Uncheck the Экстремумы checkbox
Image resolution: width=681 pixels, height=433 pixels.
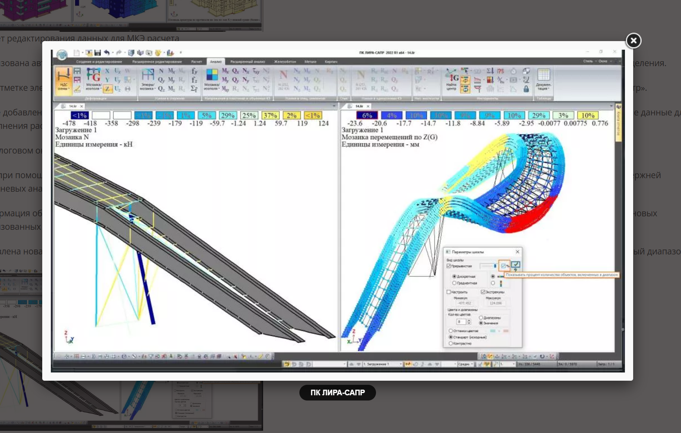(x=483, y=292)
